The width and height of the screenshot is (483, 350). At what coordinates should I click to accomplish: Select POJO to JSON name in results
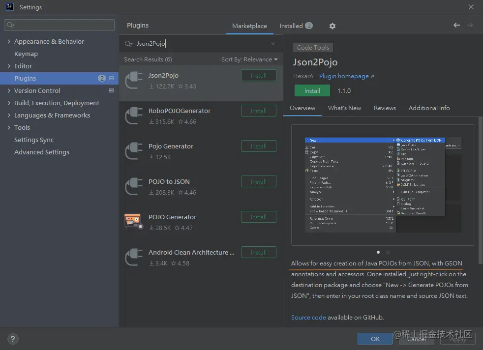[x=169, y=181]
